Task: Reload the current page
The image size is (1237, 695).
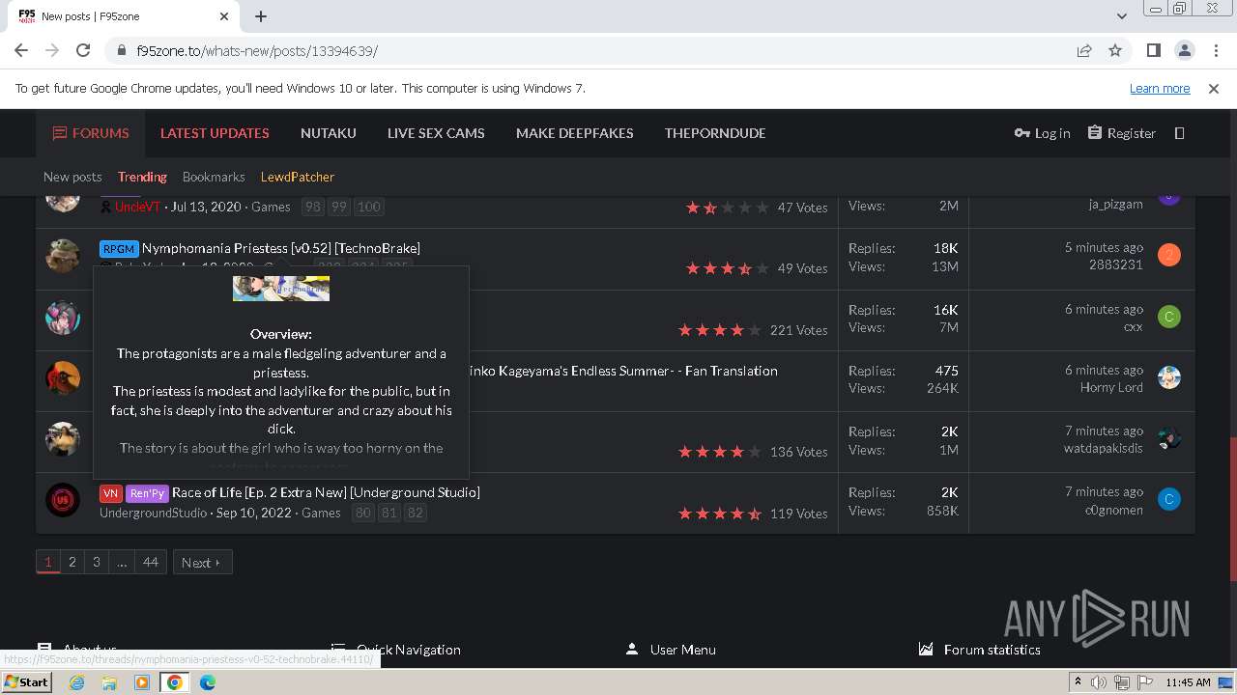Action: 83,50
